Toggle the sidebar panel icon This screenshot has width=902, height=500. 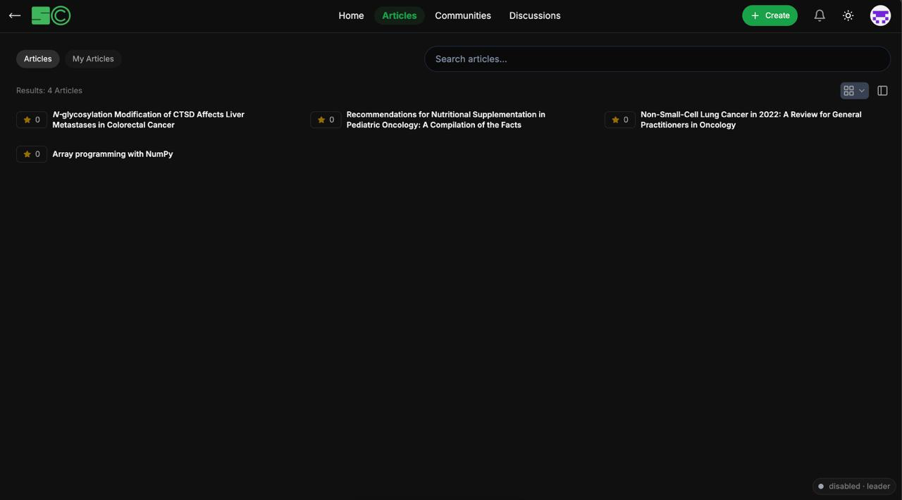point(882,91)
